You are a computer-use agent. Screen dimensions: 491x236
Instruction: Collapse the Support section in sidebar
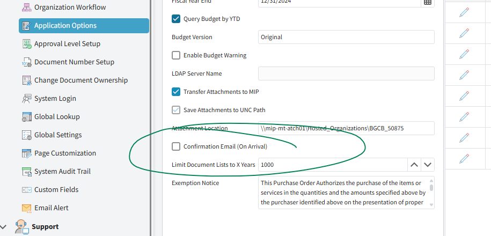pyautogui.click(x=5, y=226)
